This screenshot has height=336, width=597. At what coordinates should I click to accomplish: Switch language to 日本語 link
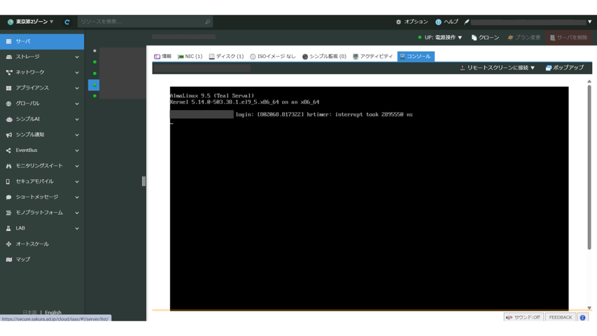[x=30, y=313]
